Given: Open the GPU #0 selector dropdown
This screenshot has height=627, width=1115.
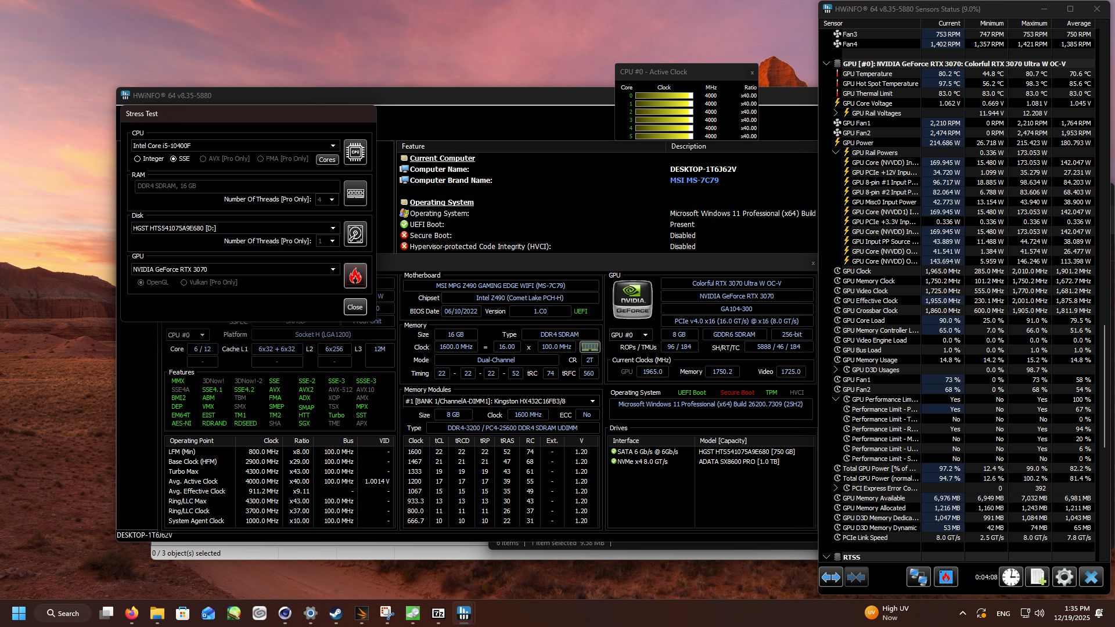Looking at the screenshot, I should pyautogui.click(x=630, y=335).
